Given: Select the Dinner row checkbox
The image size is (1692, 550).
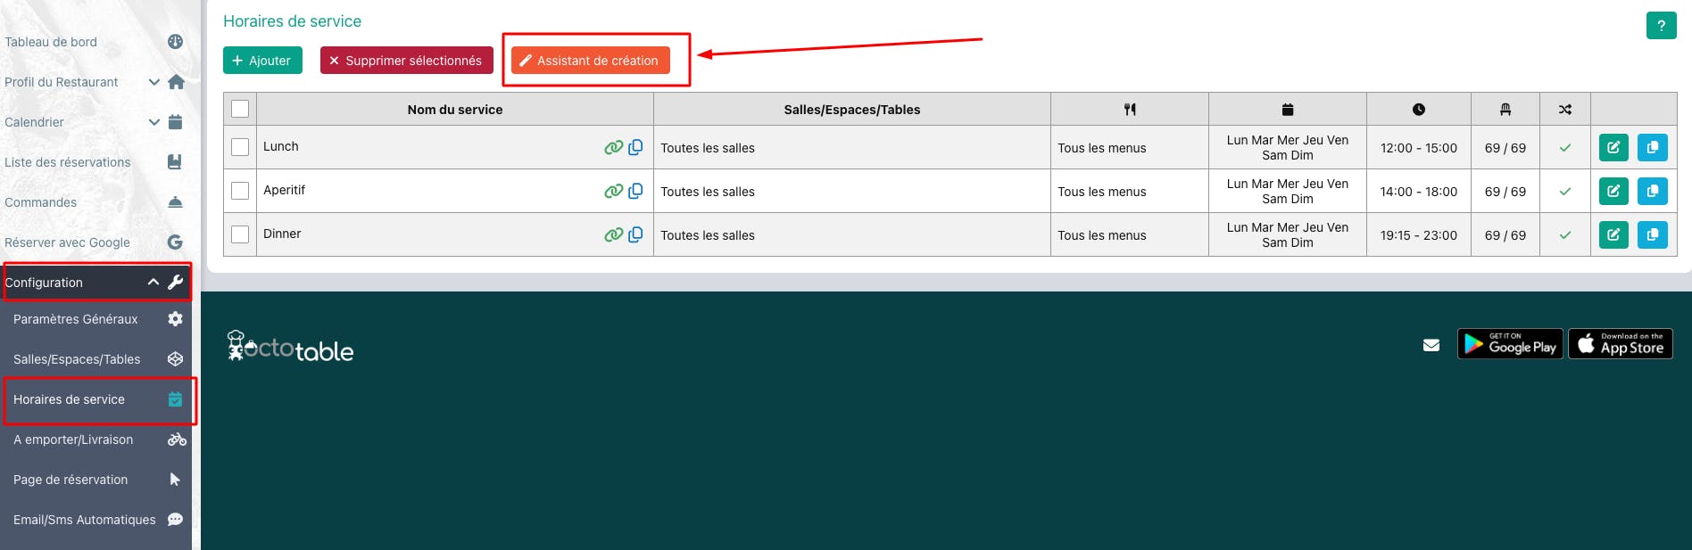Looking at the screenshot, I should [x=240, y=234].
